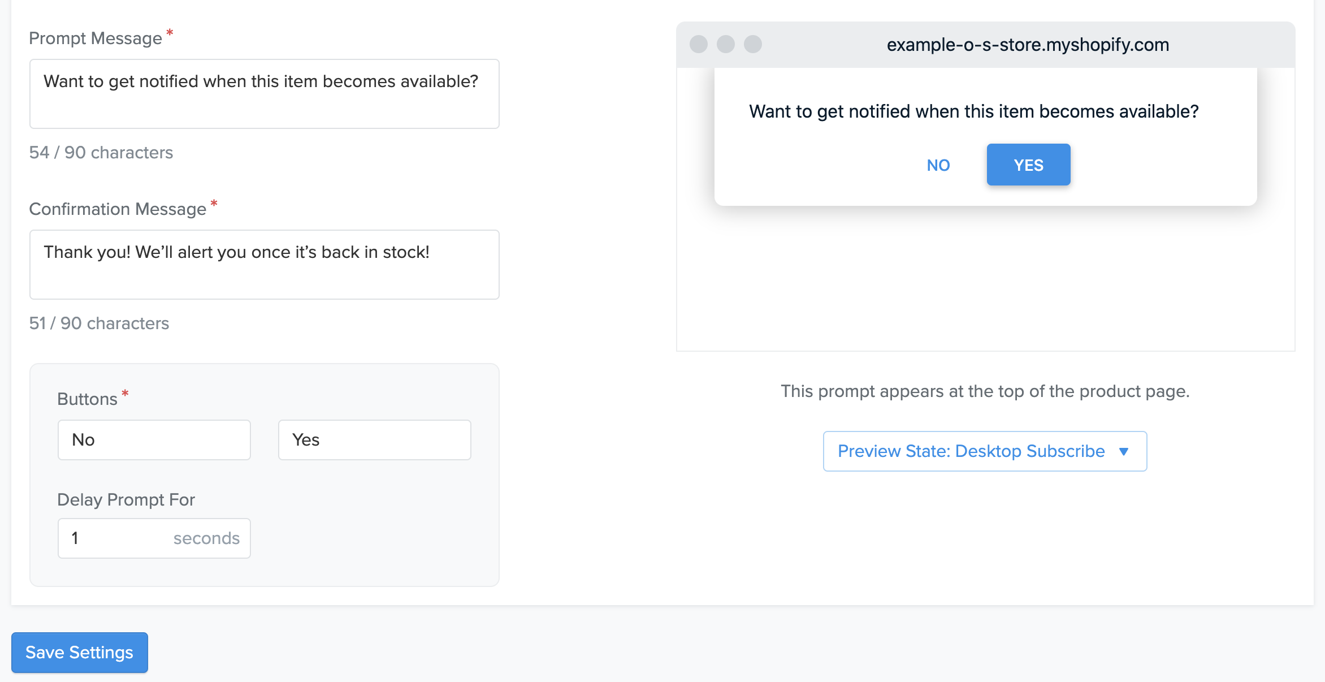Image resolution: width=1325 pixels, height=682 pixels.
Task: Open the Preview State dropdown
Action: 984,451
